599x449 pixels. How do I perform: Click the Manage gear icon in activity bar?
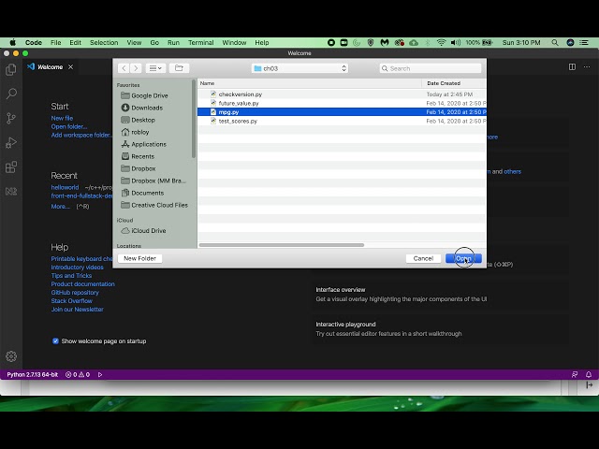click(11, 356)
